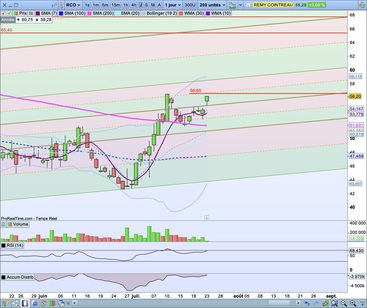
Task: Select the 5m timeframe
Action: click(x=105, y=5)
